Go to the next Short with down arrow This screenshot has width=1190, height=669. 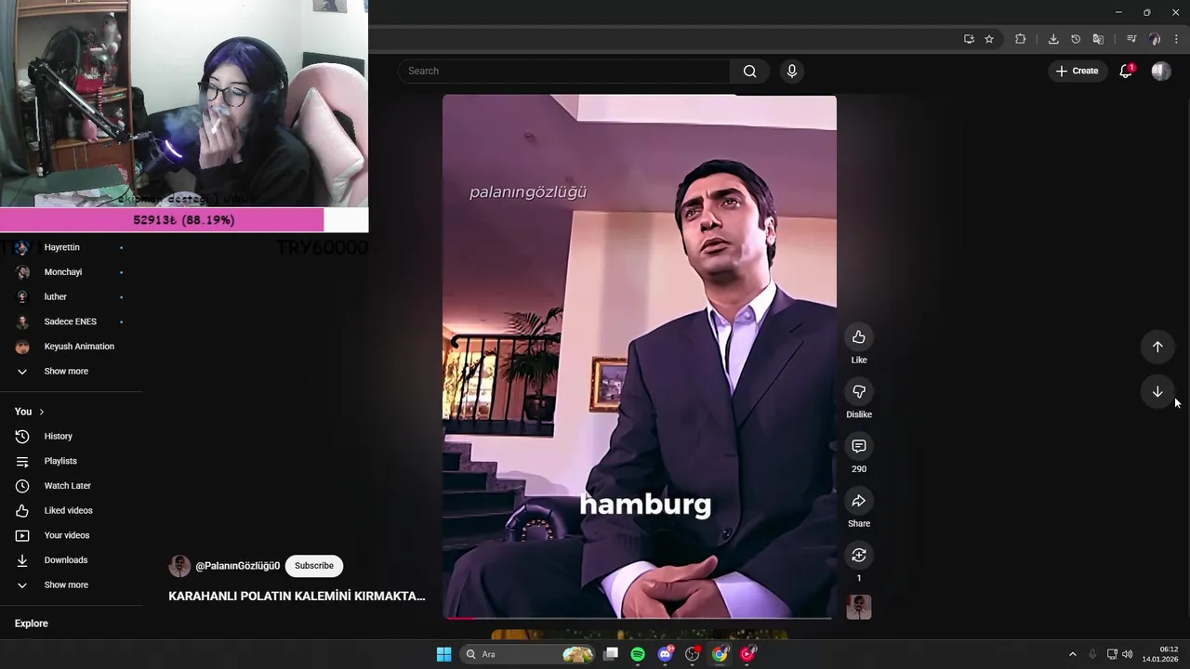tap(1157, 391)
